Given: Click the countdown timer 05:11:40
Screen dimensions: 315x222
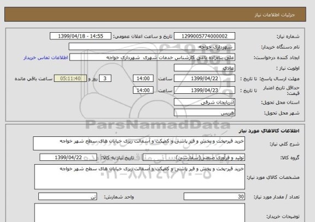Looking at the screenshot, I should [71, 79].
